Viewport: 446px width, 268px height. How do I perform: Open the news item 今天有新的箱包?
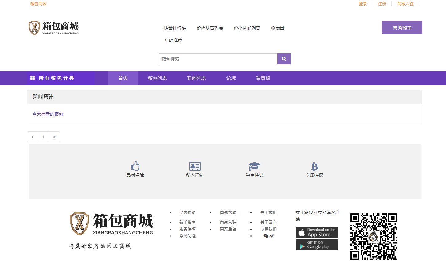[x=48, y=114]
